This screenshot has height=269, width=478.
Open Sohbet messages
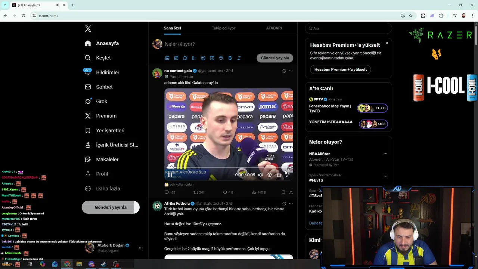click(99, 87)
